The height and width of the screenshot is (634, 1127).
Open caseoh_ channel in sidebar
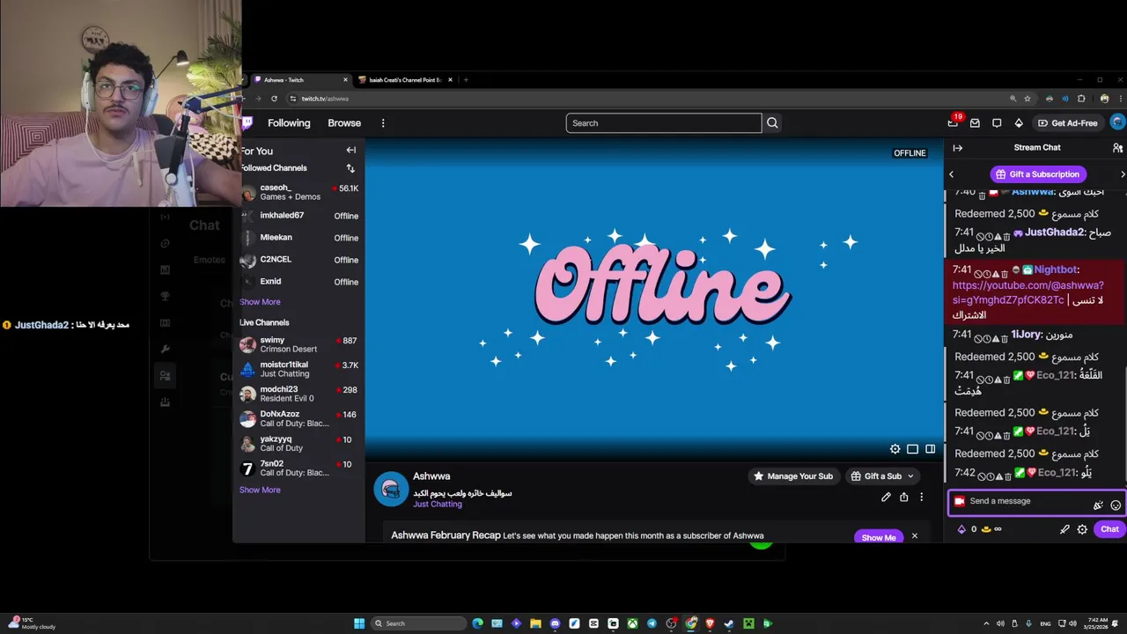pos(300,192)
